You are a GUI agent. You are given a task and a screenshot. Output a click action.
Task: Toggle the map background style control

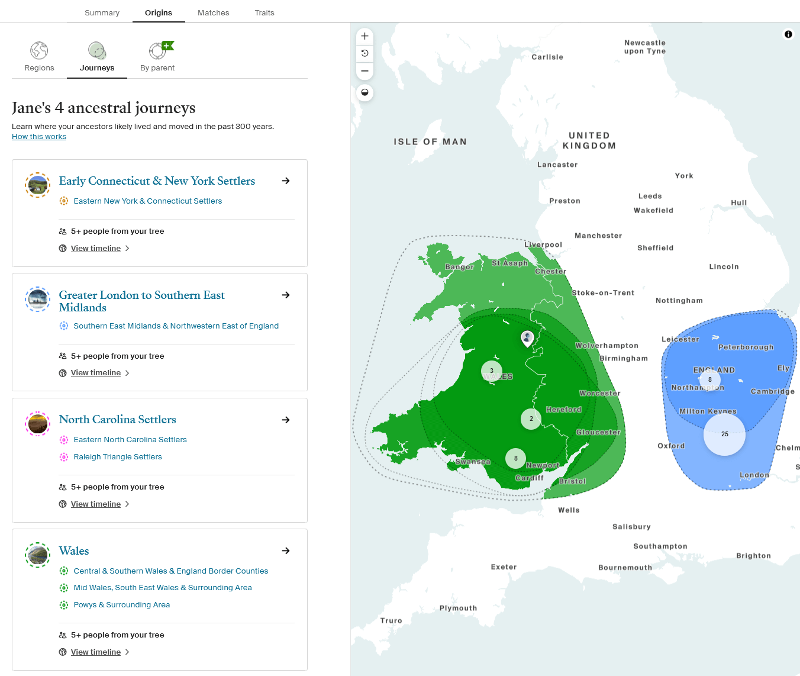click(364, 92)
